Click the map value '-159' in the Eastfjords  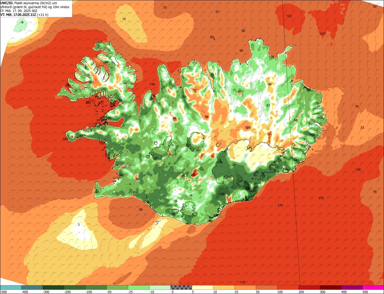tap(312, 135)
